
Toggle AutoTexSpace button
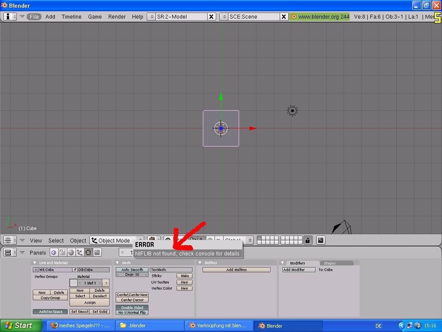pos(51,312)
